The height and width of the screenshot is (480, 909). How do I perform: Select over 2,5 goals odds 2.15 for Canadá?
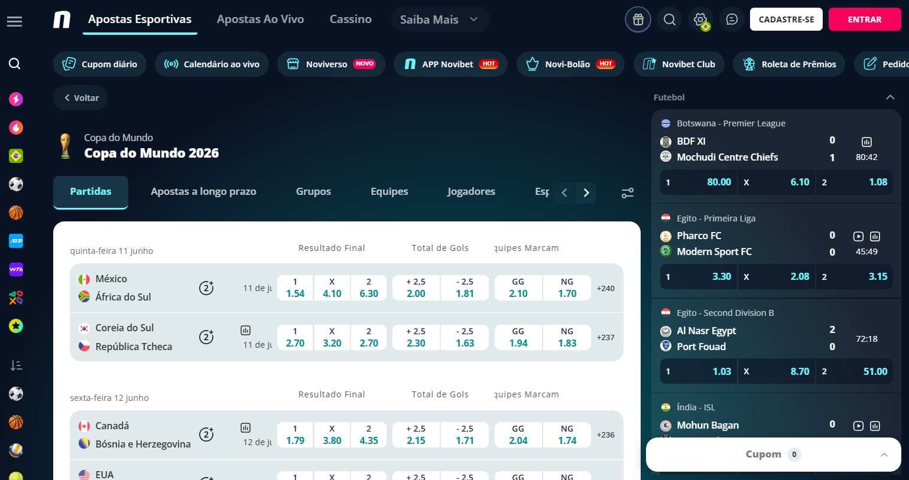point(416,435)
